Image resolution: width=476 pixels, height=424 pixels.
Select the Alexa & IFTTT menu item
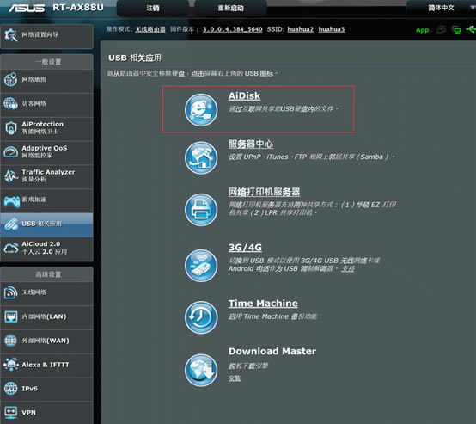point(46,365)
